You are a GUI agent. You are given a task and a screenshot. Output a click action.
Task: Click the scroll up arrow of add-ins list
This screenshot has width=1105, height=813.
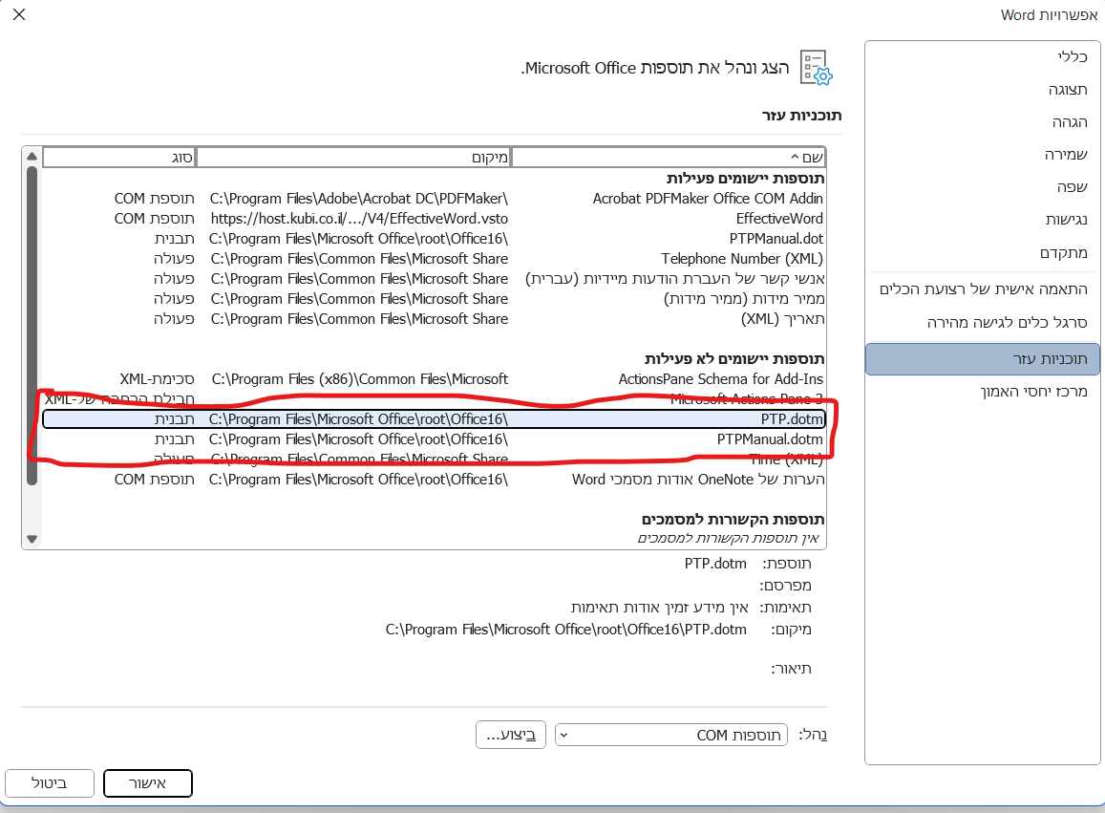pyautogui.click(x=32, y=156)
